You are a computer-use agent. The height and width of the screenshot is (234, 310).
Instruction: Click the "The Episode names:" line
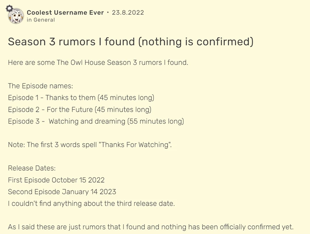point(40,86)
